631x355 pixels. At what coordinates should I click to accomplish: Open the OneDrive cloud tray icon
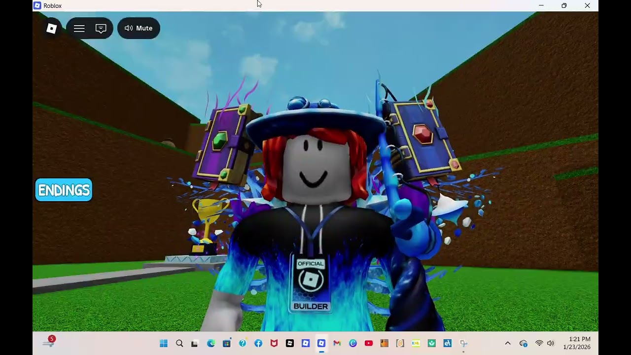pos(524,343)
